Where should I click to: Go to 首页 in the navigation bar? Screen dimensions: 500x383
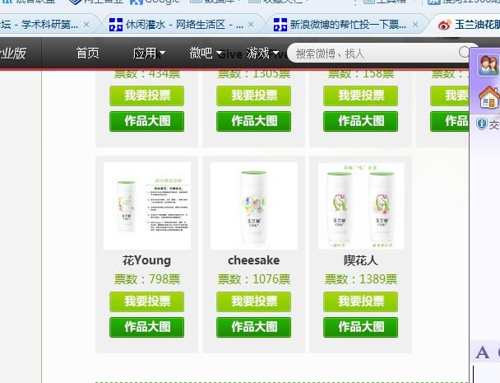point(88,53)
